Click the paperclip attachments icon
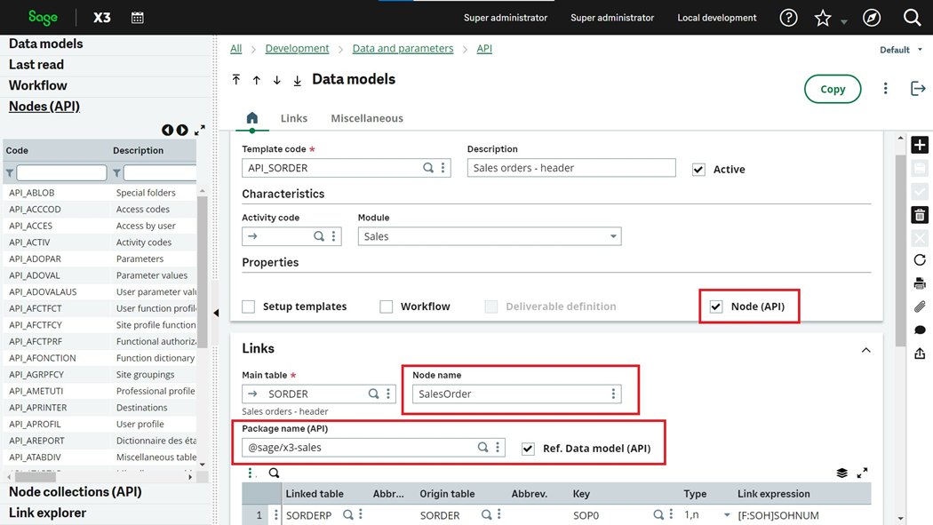 point(920,306)
